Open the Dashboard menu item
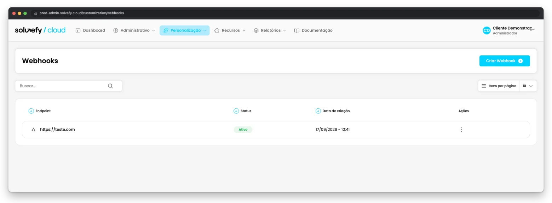This screenshot has height=203, width=552. point(90,30)
